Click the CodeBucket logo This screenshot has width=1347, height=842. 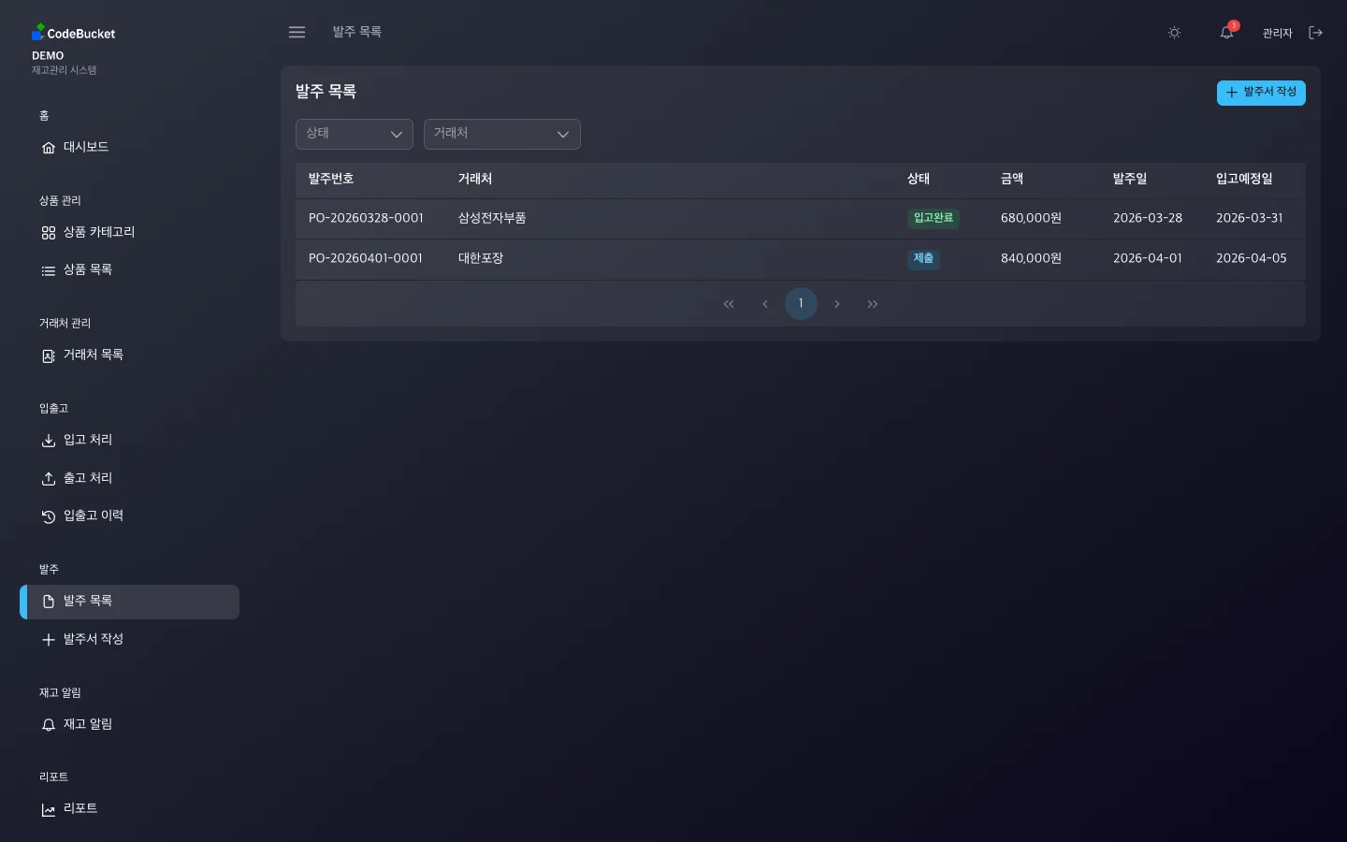73,33
